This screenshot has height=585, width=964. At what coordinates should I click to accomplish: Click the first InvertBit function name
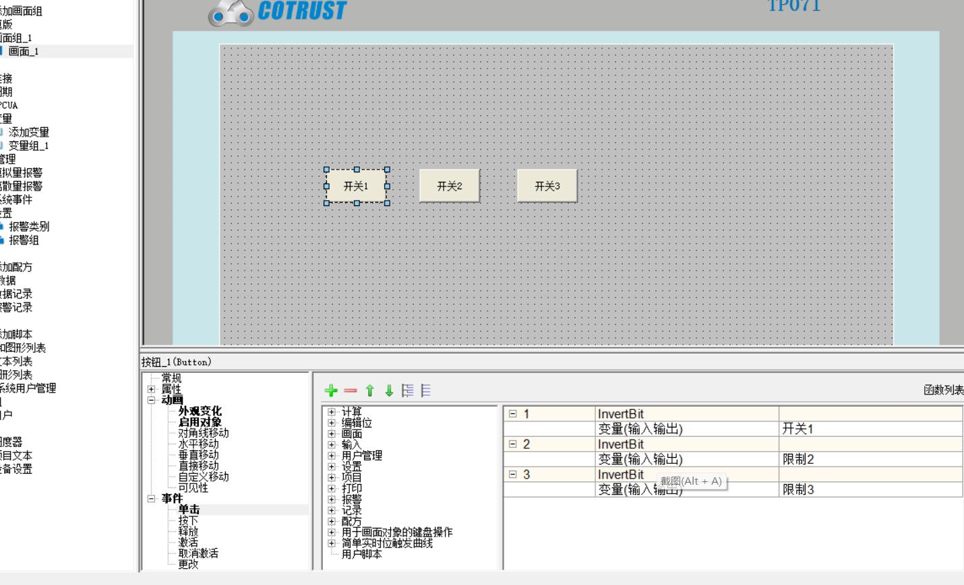621,414
